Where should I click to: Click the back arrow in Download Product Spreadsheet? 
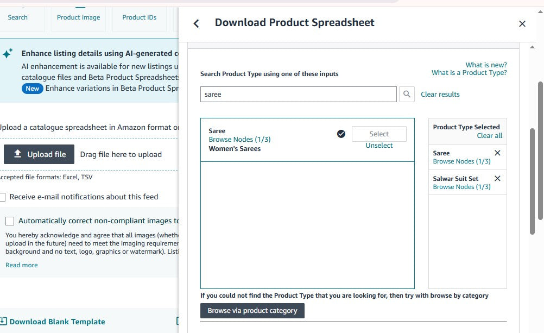196,23
